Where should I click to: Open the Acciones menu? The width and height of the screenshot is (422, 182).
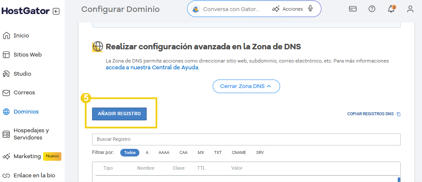click(x=288, y=9)
